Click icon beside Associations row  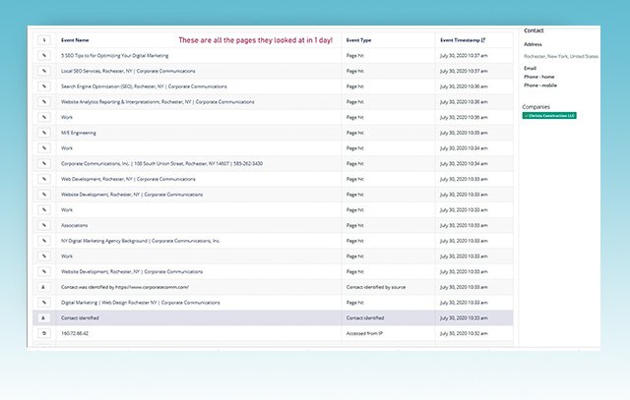click(x=44, y=225)
